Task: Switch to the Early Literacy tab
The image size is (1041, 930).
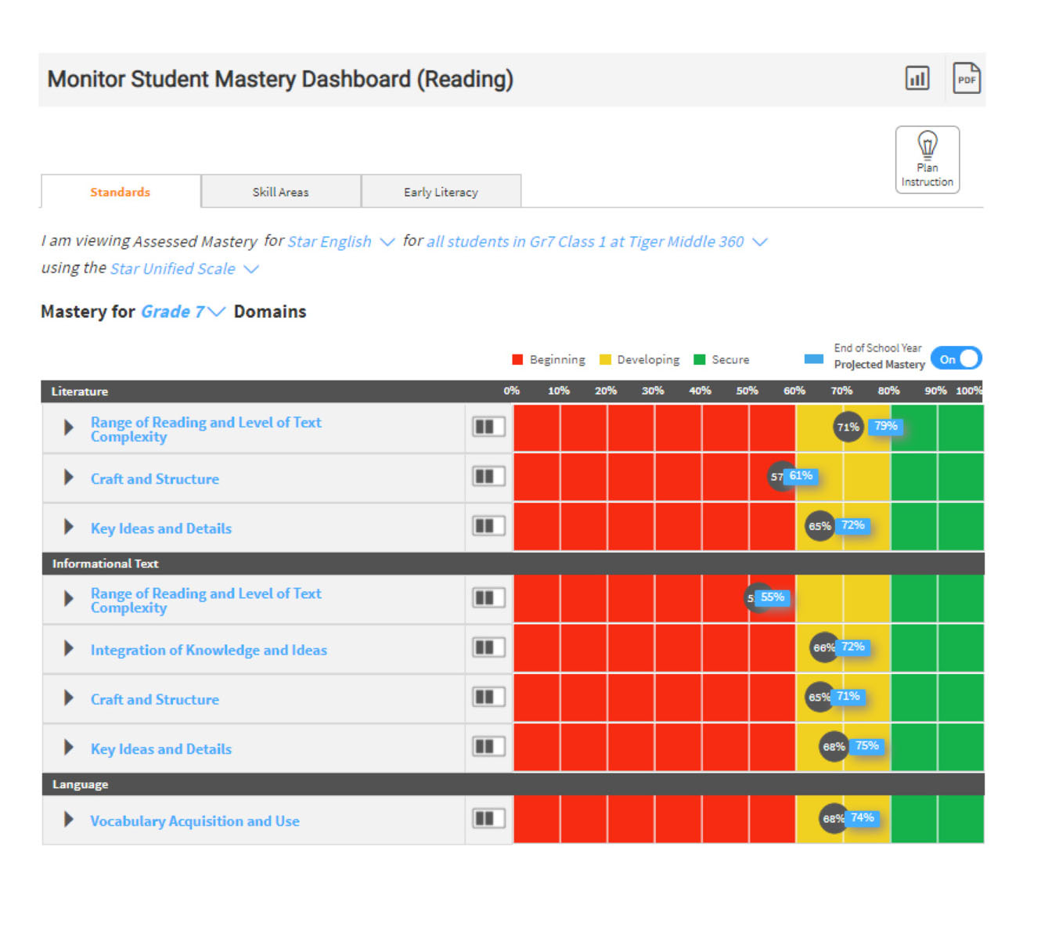Action: [x=441, y=192]
